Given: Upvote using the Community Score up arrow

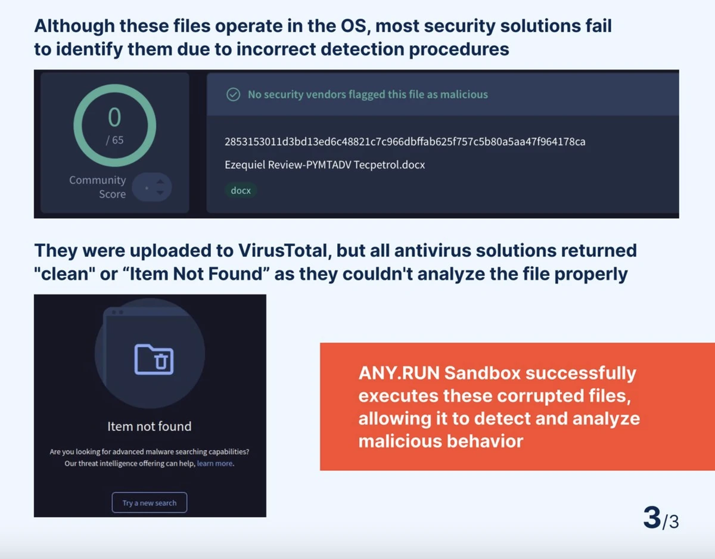Looking at the screenshot, I should point(160,181).
